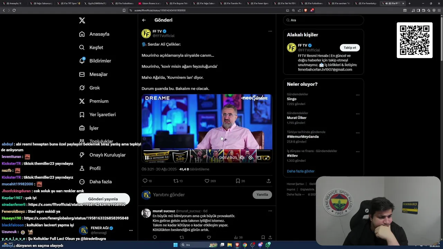Click the Yanıtla button

262,195
